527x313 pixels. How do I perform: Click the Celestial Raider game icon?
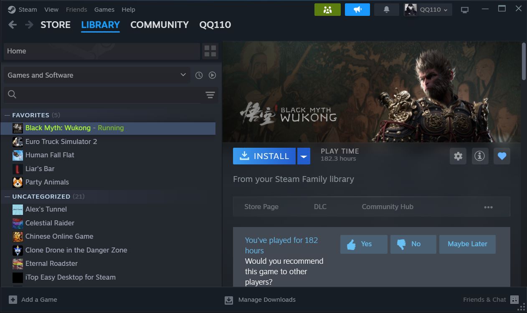click(x=18, y=223)
